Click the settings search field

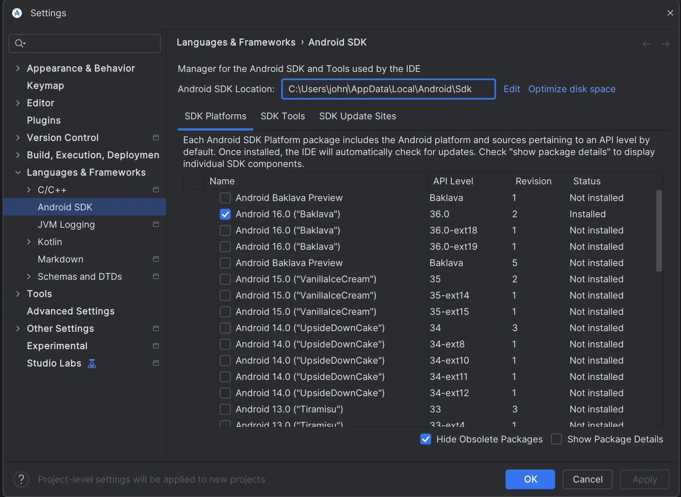pos(85,43)
